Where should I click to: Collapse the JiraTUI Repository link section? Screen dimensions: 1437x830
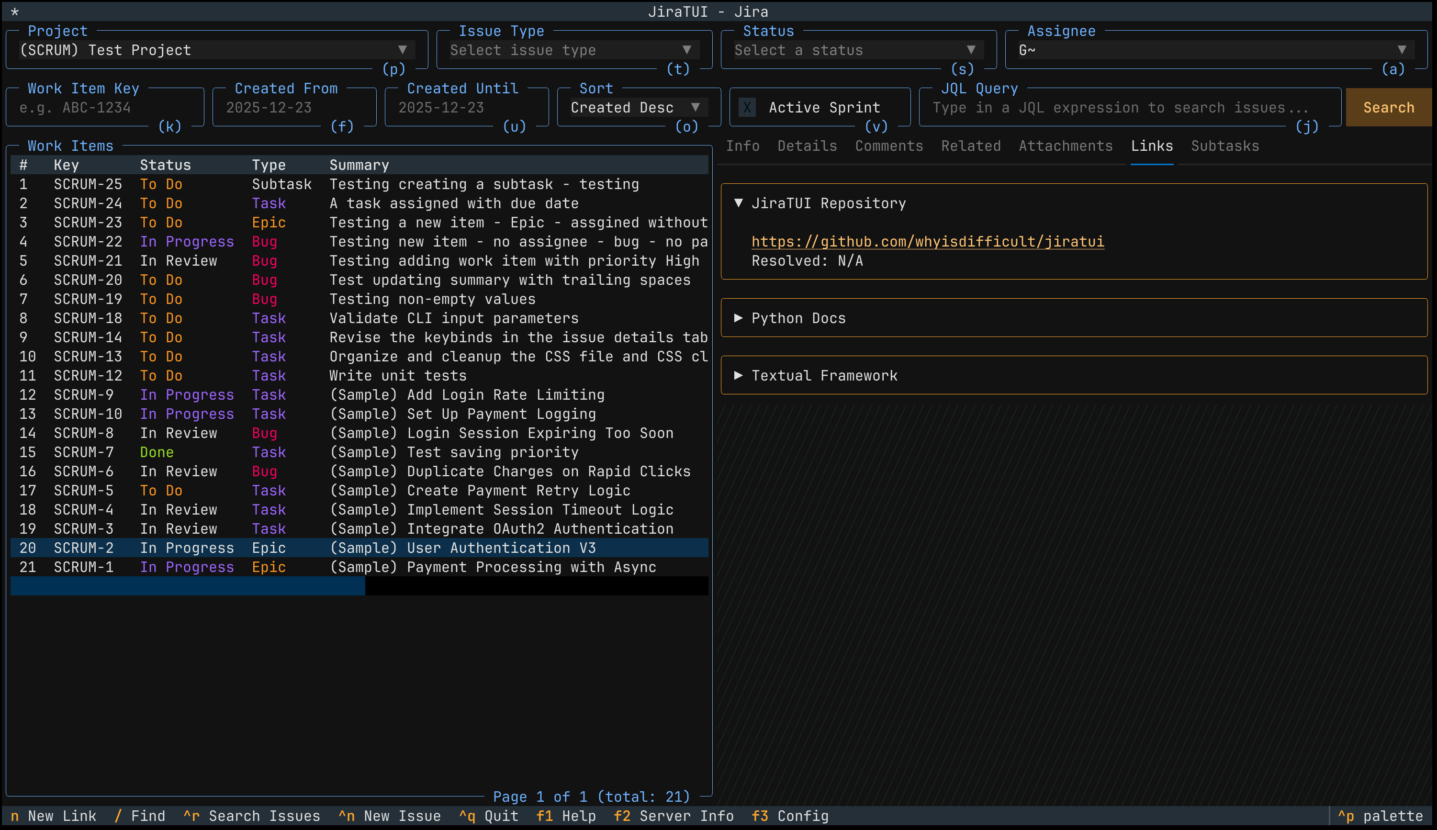[x=820, y=203]
